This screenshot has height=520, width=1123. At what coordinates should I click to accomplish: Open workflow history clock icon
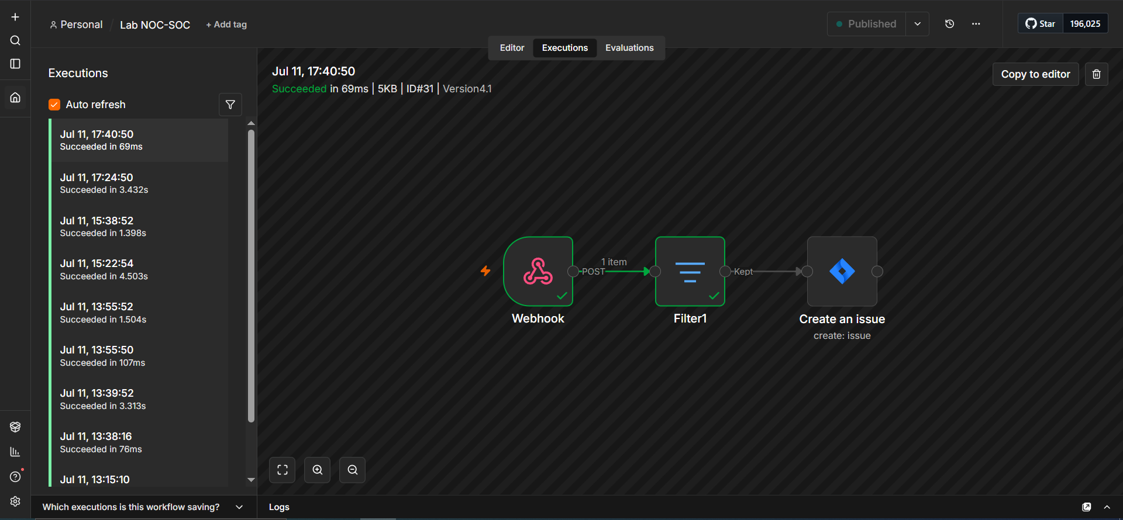(950, 24)
